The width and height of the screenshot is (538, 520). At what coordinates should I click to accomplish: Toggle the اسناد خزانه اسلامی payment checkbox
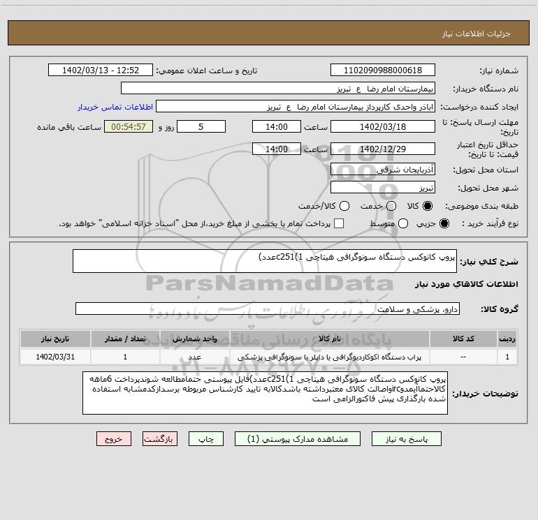click(x=339, y=223)
